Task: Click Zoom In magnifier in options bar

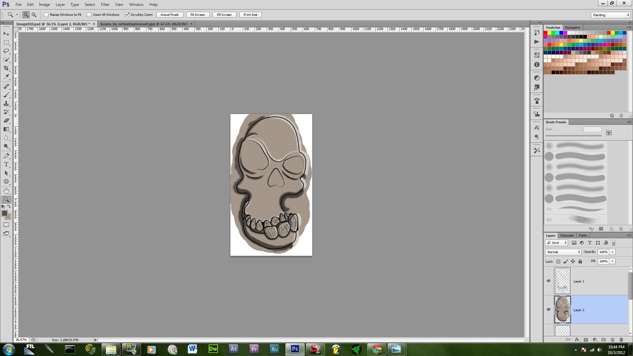Action: point(26,15)
